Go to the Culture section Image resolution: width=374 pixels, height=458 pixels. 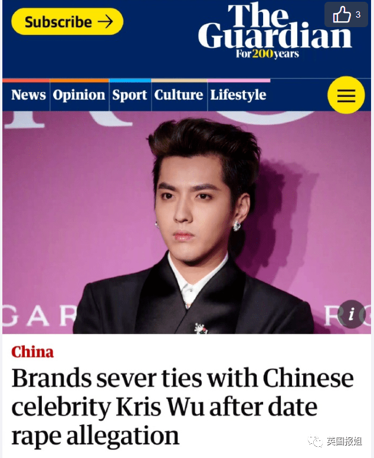click(x=179, y=95)
